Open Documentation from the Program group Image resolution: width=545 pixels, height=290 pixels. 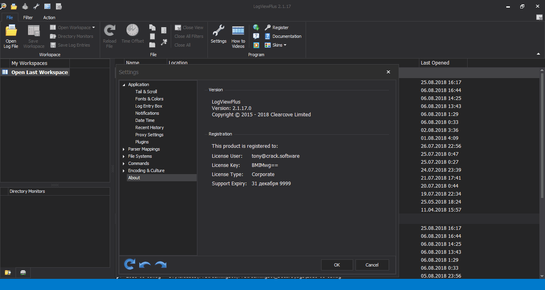tap(286, 36)
